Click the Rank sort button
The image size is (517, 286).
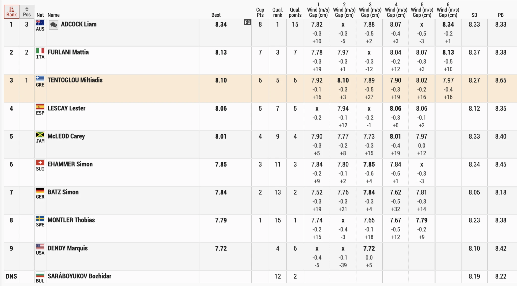click(x=11, y=12)
